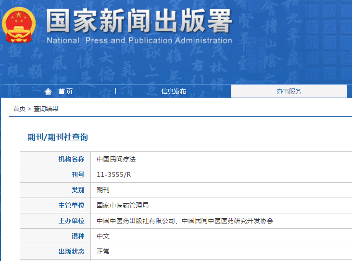Screen dimensions: 352x261
Task: Open the 首页 navigation tab
Action: pyautogui.click(x=65, y=91)
